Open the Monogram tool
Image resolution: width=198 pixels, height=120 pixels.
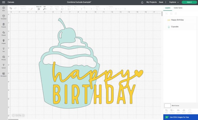click(x=4, y=74)
